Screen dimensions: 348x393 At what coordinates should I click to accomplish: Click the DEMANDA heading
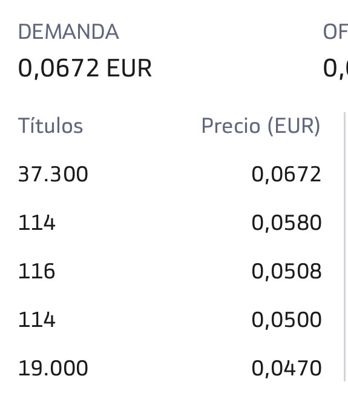click(68, 32)
